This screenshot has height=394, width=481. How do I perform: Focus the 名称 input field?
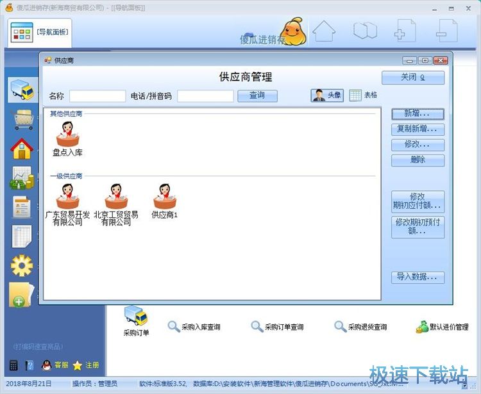coord(97,96)
